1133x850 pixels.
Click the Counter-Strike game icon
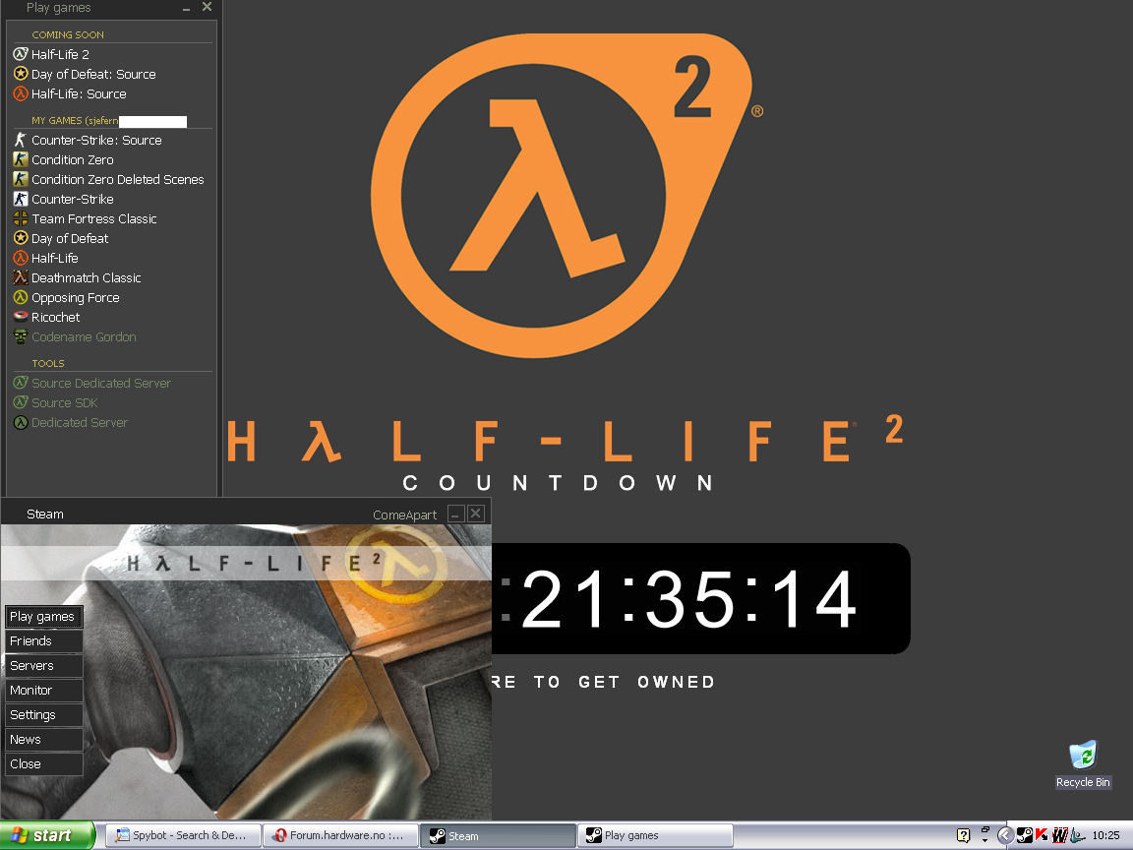click(21, 198)
